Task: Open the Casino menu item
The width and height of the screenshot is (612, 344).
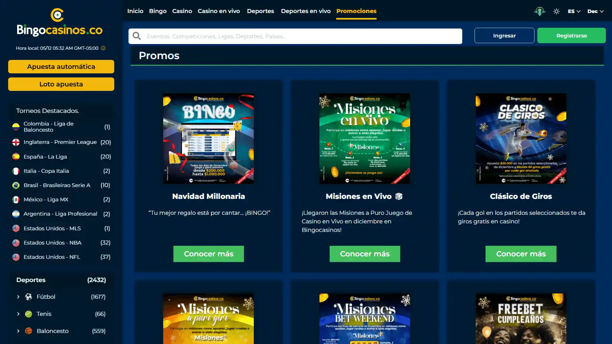Action: [182, 11]
